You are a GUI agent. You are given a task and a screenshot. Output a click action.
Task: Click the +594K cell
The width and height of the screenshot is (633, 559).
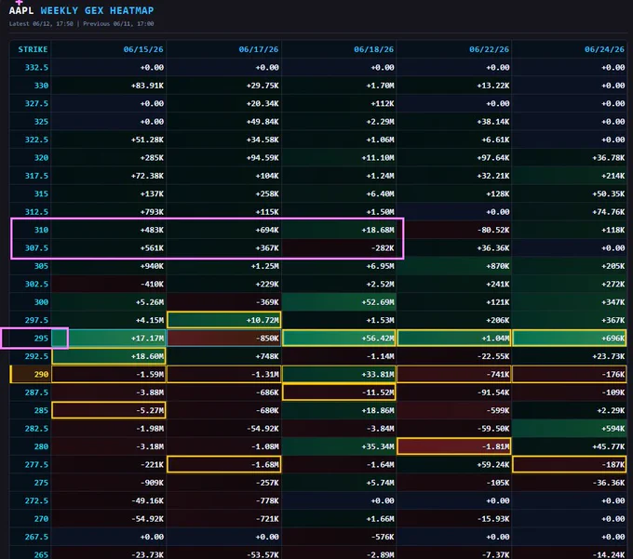pos(570,429)
